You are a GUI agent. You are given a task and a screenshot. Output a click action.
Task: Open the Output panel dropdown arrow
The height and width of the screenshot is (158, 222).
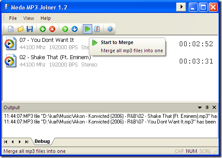[x=200, y=107]
